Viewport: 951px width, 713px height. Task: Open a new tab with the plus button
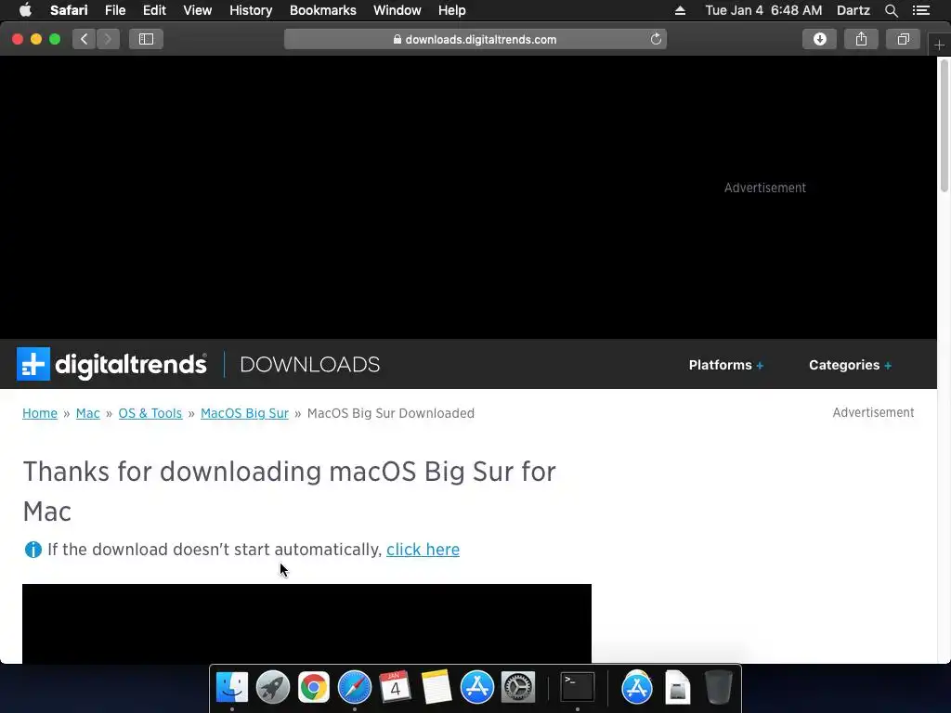click(x=939, y=45)
